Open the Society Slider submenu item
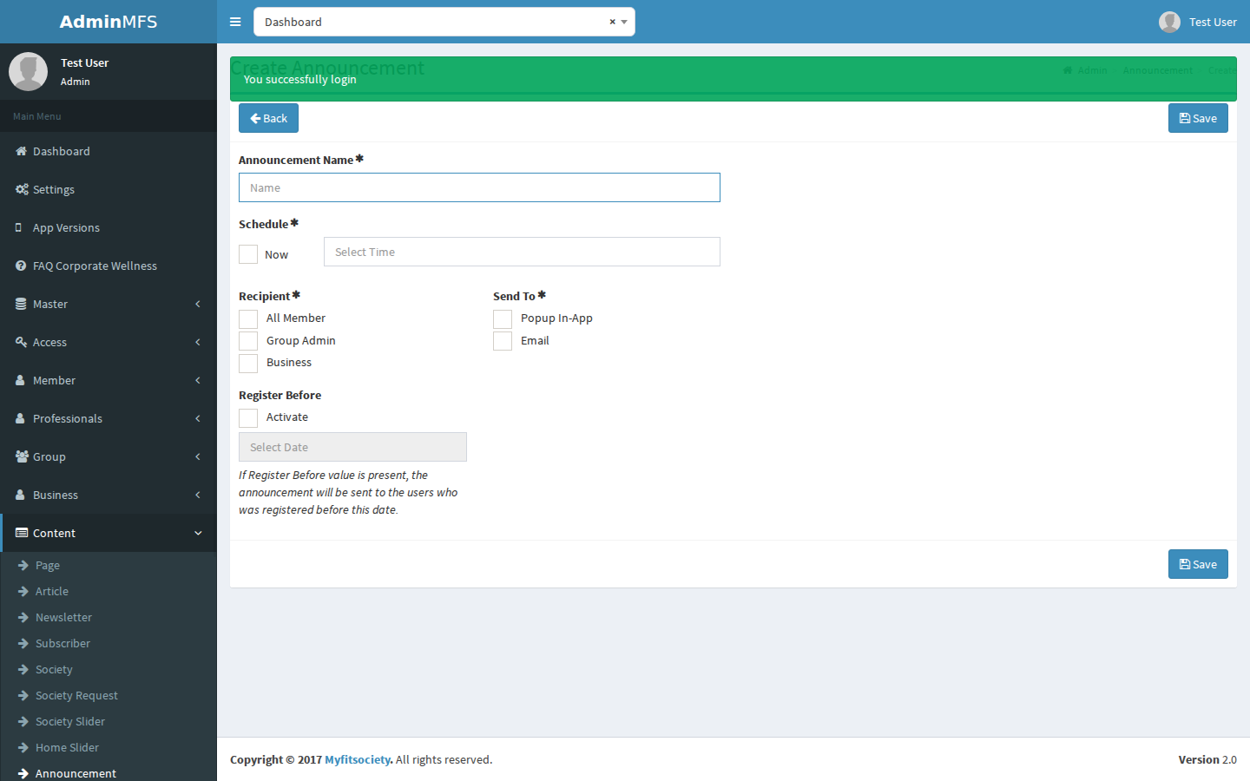 70,721
